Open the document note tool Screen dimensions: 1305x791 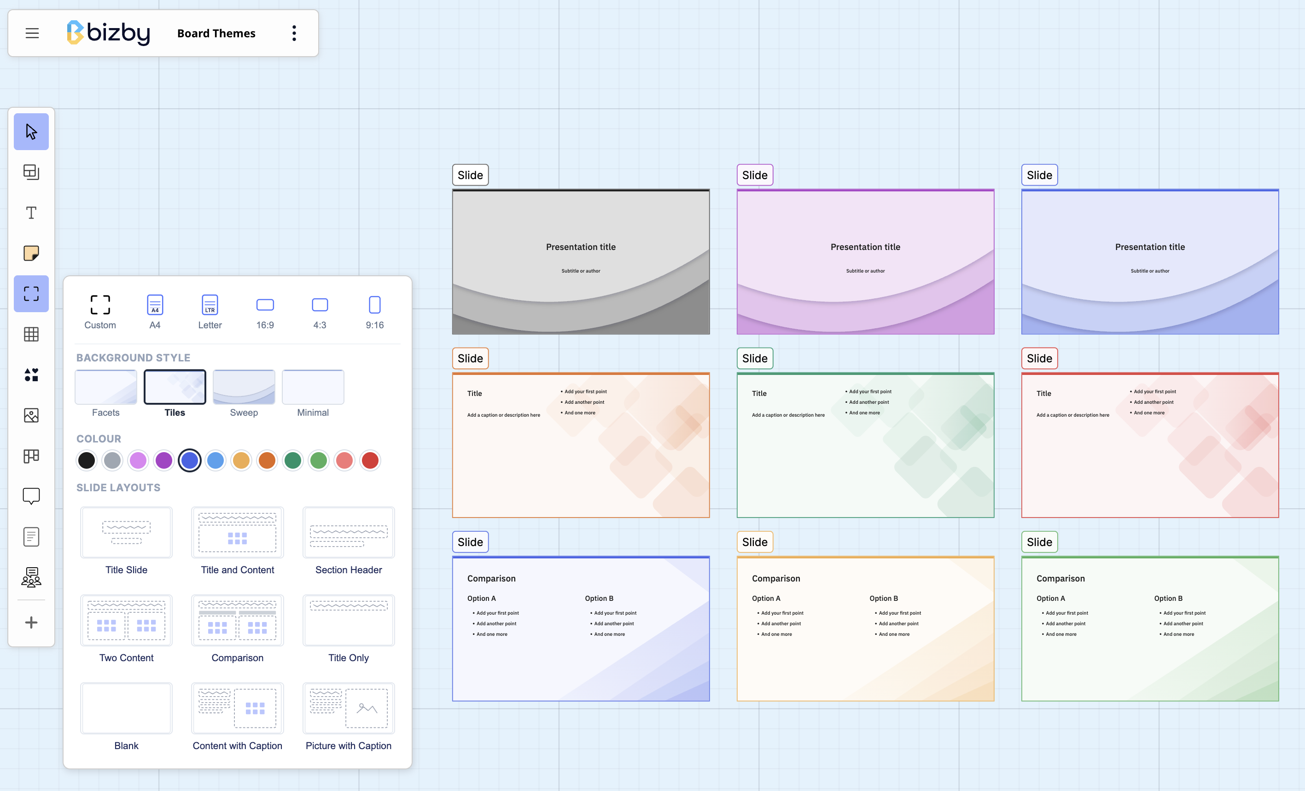(x=31, y=537)
